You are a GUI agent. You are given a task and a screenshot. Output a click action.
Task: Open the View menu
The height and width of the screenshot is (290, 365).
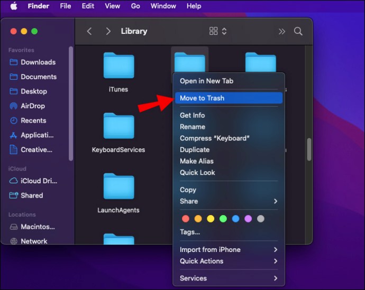click(x=113, y=6)
